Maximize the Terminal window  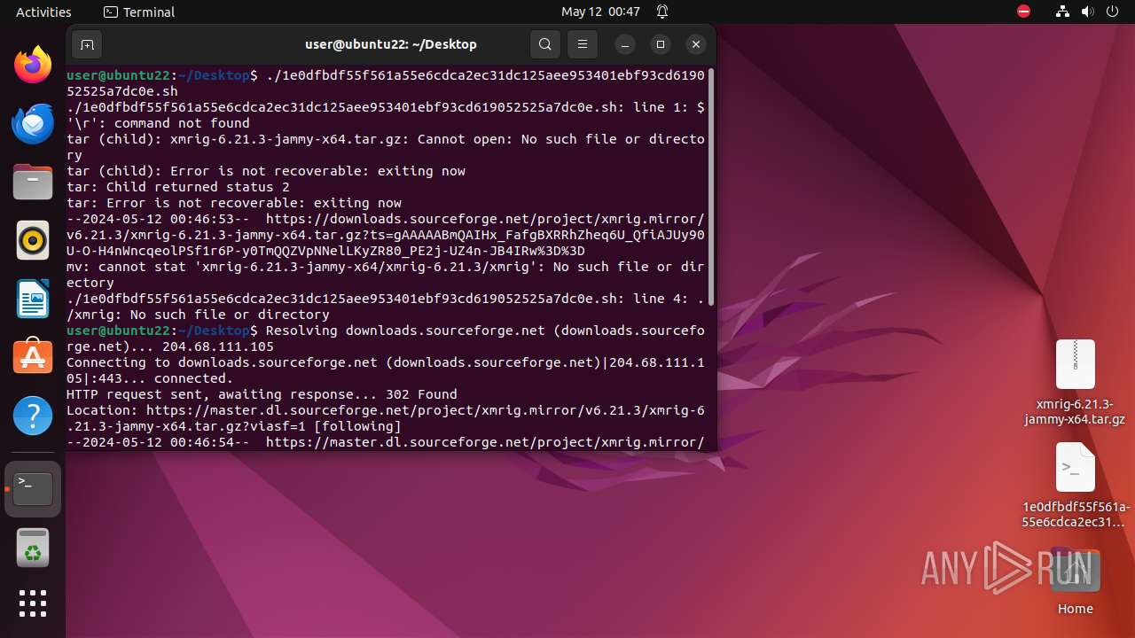(x=661, y=44)
